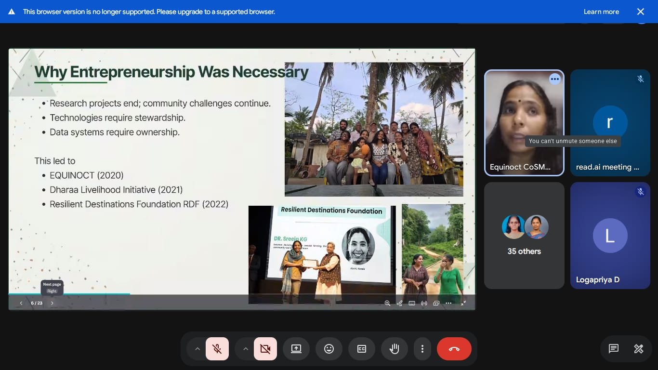The width and height of the screenshot is (658, 370).
Task: Start sharing your screen
Action: pos(296,349)
